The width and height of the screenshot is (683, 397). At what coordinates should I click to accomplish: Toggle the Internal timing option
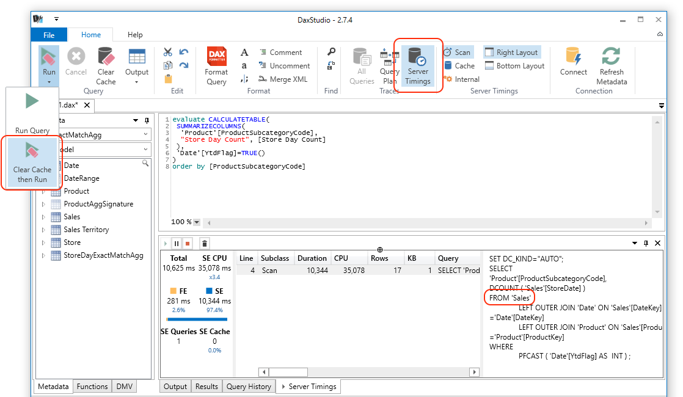[x=462, y=79]
